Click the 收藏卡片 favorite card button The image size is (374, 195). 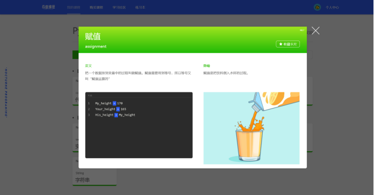click(288, 44)
